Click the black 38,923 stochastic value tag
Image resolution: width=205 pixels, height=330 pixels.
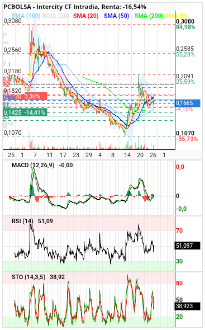point(188,306)
